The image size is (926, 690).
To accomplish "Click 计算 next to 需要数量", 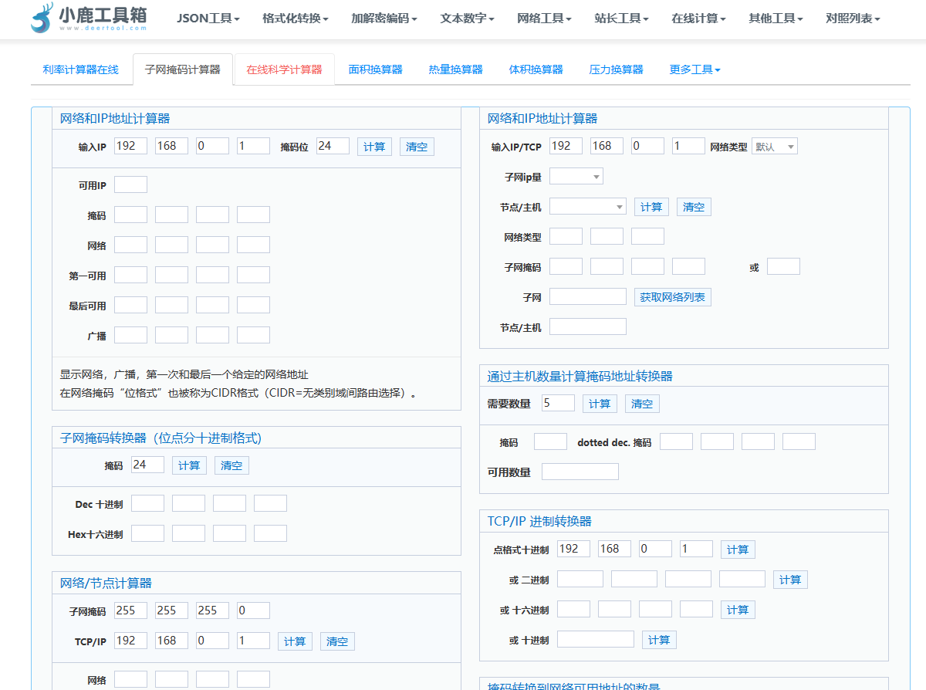I will pyautogui.click(x=600, y=404).
